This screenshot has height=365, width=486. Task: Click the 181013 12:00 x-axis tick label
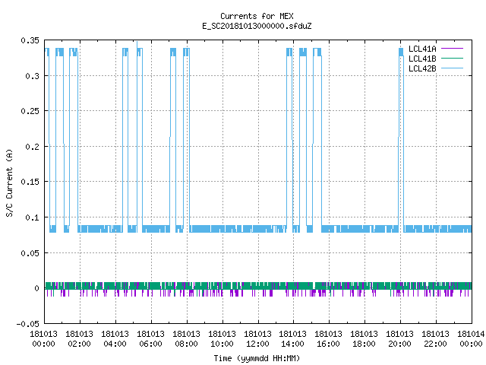point(257,339)
